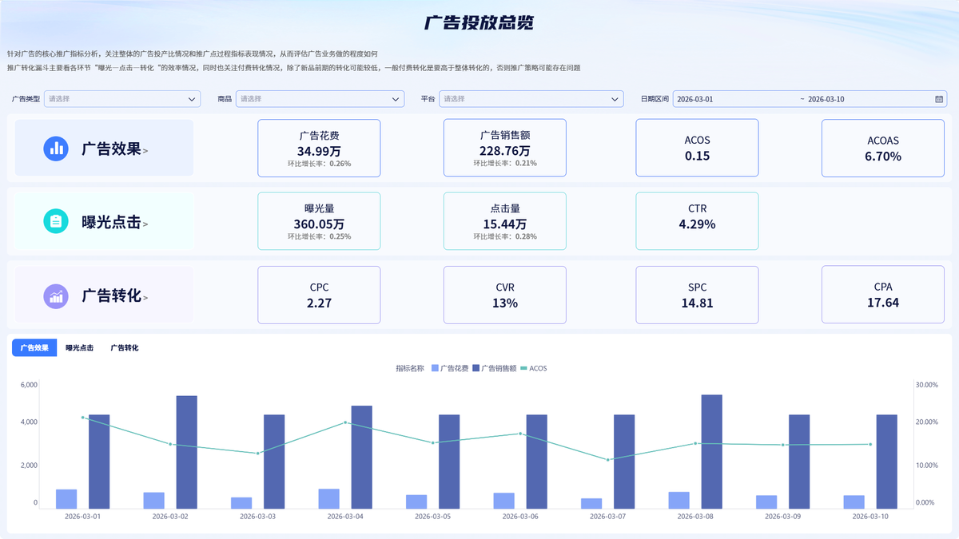Click right axis value 30.00%
This screenshot has width=959, height=539.
click(926, 385)
